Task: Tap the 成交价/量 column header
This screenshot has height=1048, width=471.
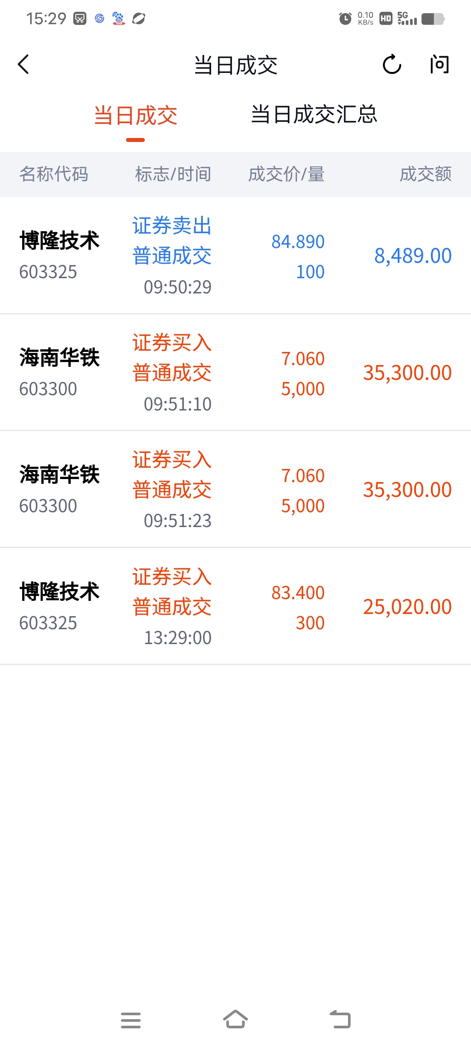Action: (286, 174)
